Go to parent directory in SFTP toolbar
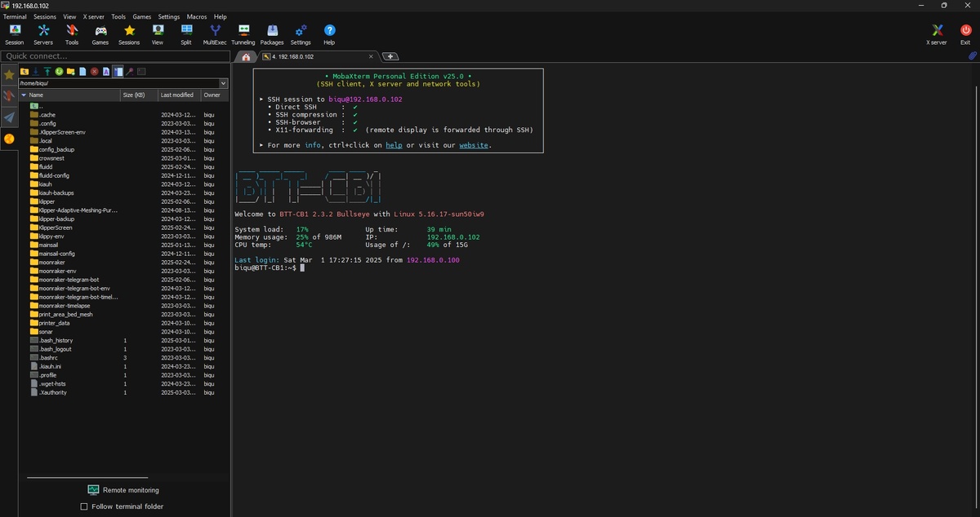The width and height of the screenshot is (980, 517). [x=24, y=72]
